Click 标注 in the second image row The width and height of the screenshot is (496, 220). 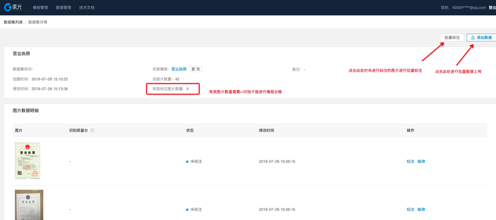pyautogui.click(x=410, y=209)
